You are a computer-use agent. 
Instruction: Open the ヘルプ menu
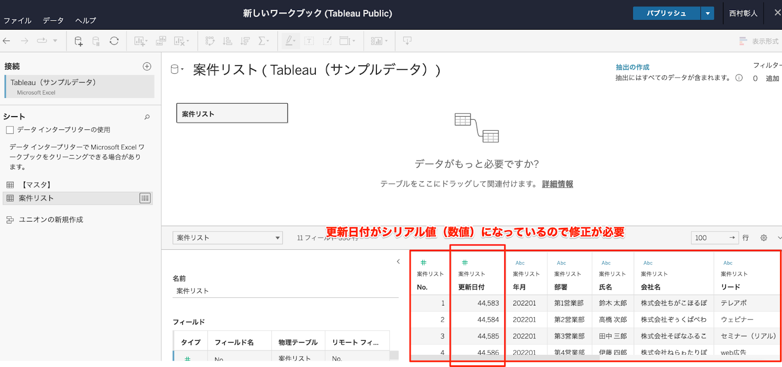click(x=86, y=21)
